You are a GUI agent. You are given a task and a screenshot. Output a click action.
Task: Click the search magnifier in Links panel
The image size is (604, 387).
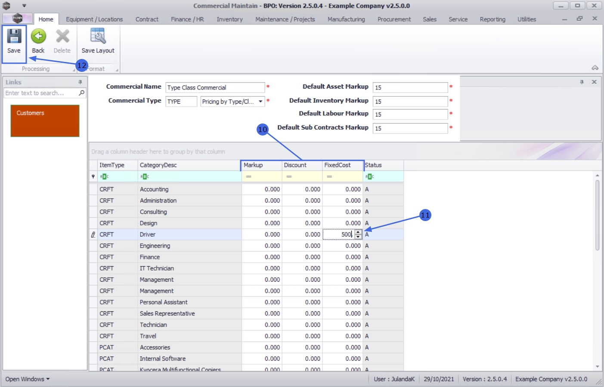(x=81, y=93)
